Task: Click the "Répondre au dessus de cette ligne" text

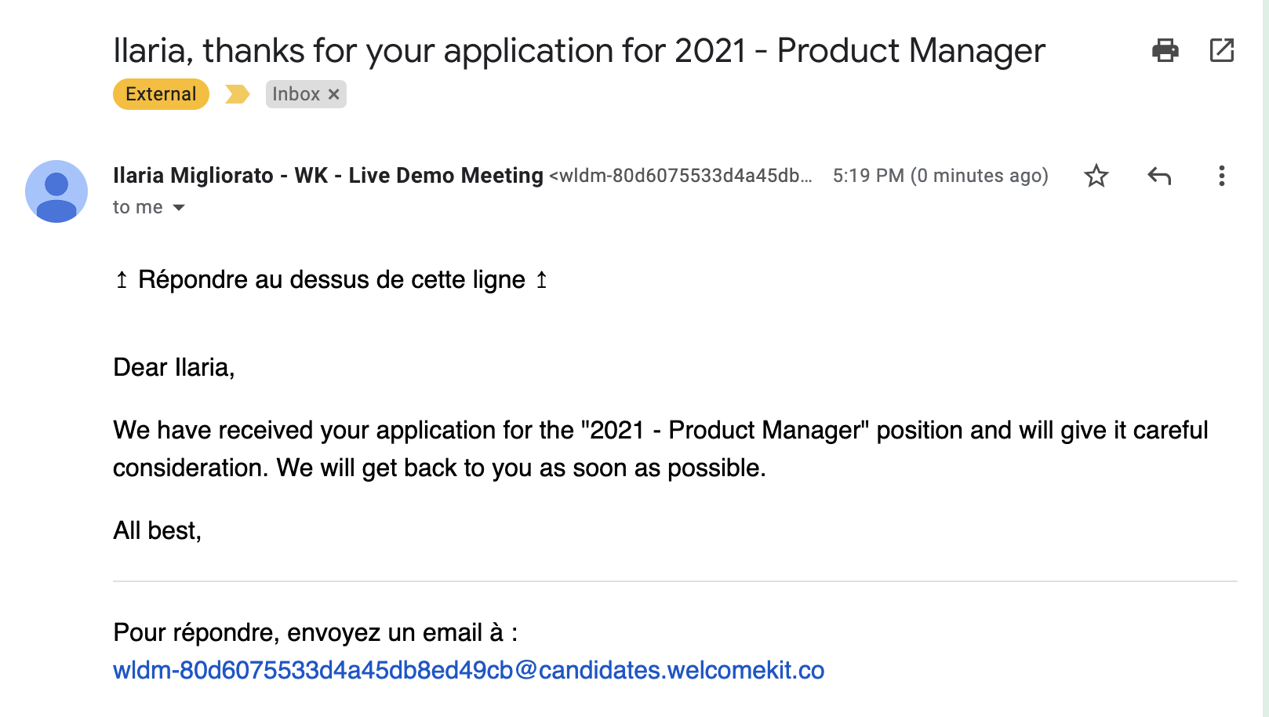Action: coord(331,280)
